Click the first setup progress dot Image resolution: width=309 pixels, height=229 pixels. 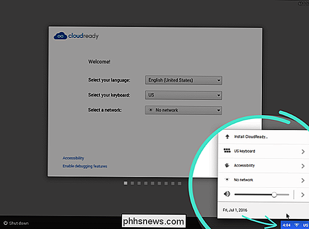click(x=125, y=183)
